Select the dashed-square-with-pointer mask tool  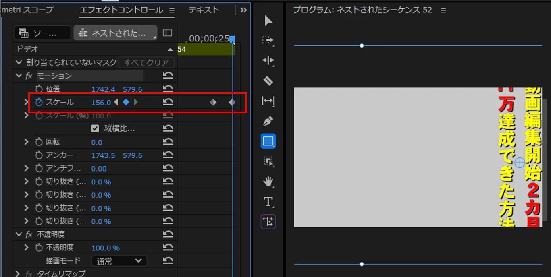(x=268, y=161)
